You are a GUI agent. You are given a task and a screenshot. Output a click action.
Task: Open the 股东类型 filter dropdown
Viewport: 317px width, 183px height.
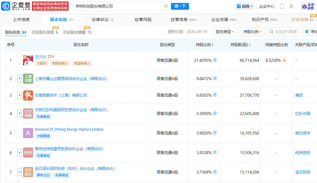[x=225, y=32]
